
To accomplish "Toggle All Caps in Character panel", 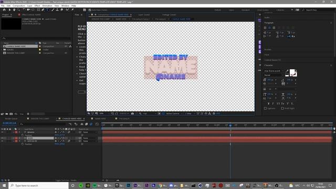I will (x=278, y=104).
